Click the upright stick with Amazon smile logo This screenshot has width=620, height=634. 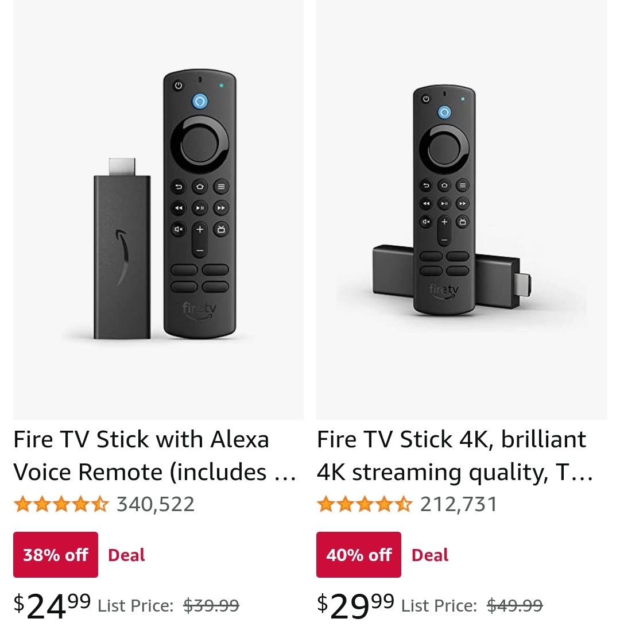click(122, 253)
